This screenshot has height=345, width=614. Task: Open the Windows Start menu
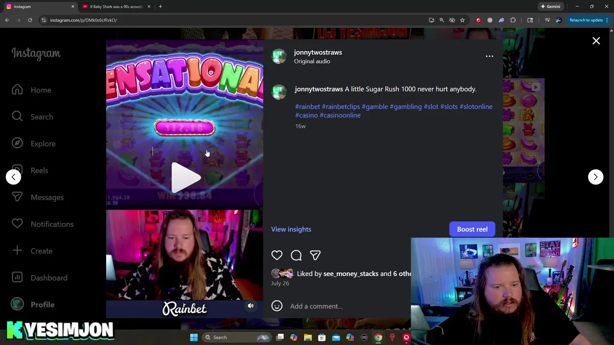pos(194,337)
